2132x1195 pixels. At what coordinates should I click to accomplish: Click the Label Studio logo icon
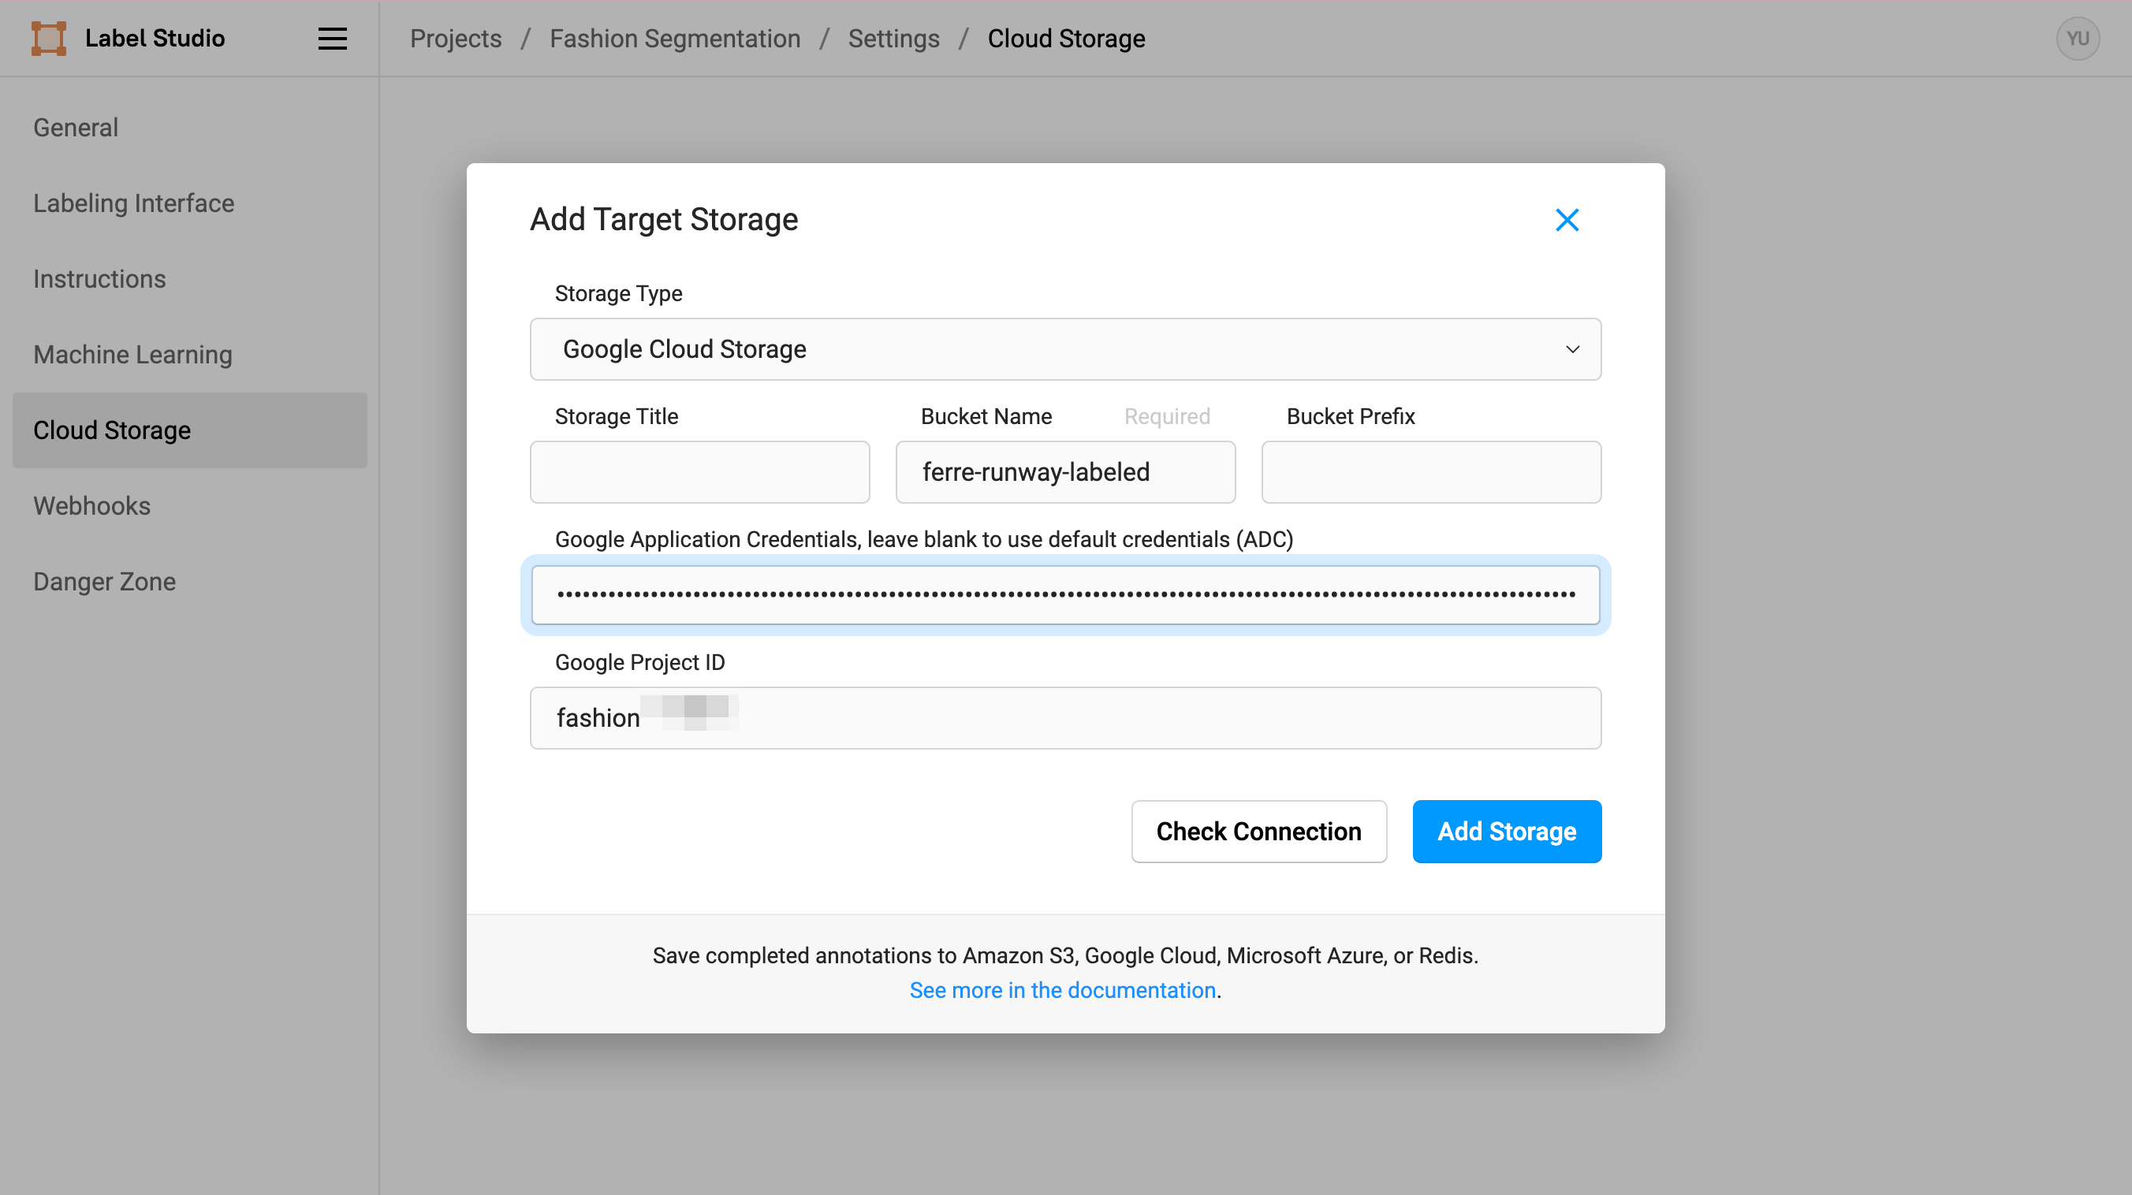point(48,39)
